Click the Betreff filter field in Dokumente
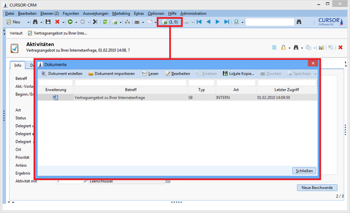Viewport: 350px width, 213px height. [x=130, y=82]
